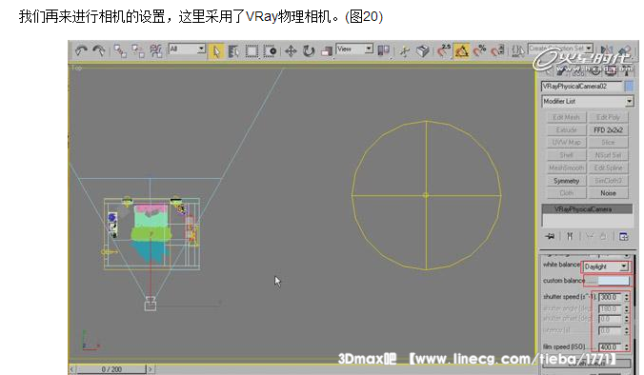Image resolution: width=644 pixels, height=375 pixels.
Task: Toggle the 2.5 Snaps icon
Action: [444, 50]
